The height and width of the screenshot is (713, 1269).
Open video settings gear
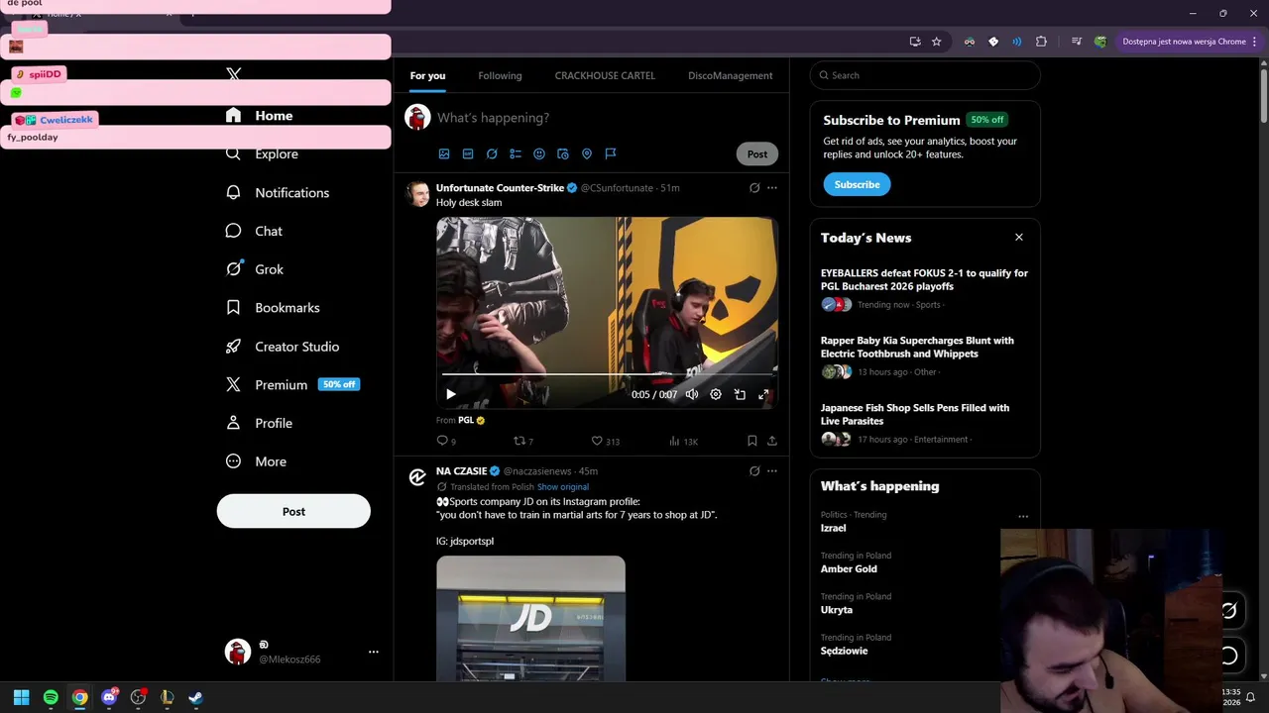pos(716,394)
